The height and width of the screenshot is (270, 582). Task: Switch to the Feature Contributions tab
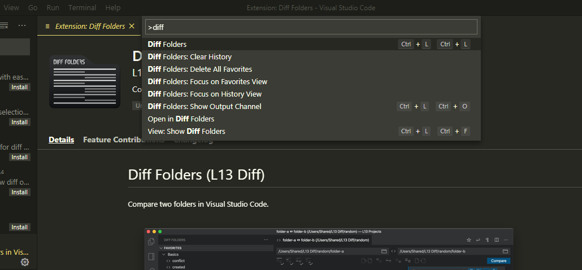123,140
